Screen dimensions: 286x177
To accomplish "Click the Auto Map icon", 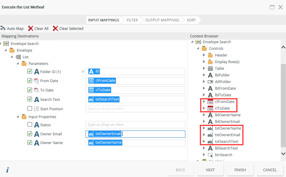I will pyautogui.click(x=3, y=28).
